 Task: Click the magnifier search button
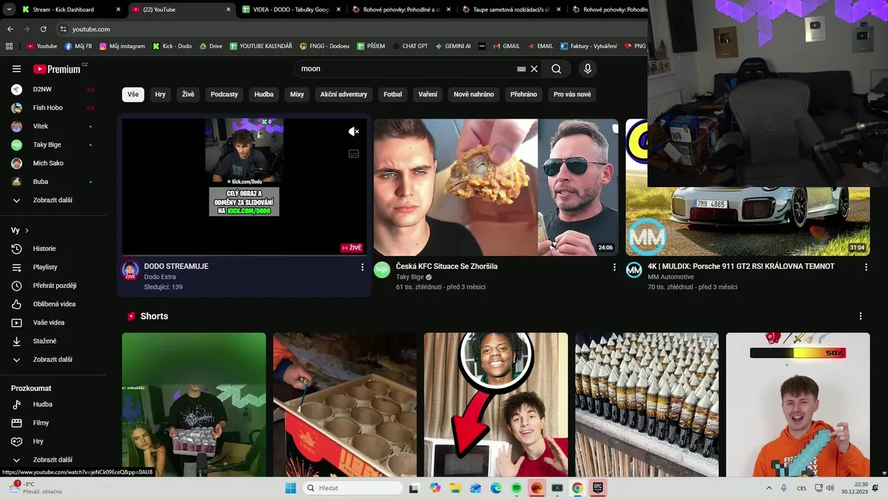point(556,69)
